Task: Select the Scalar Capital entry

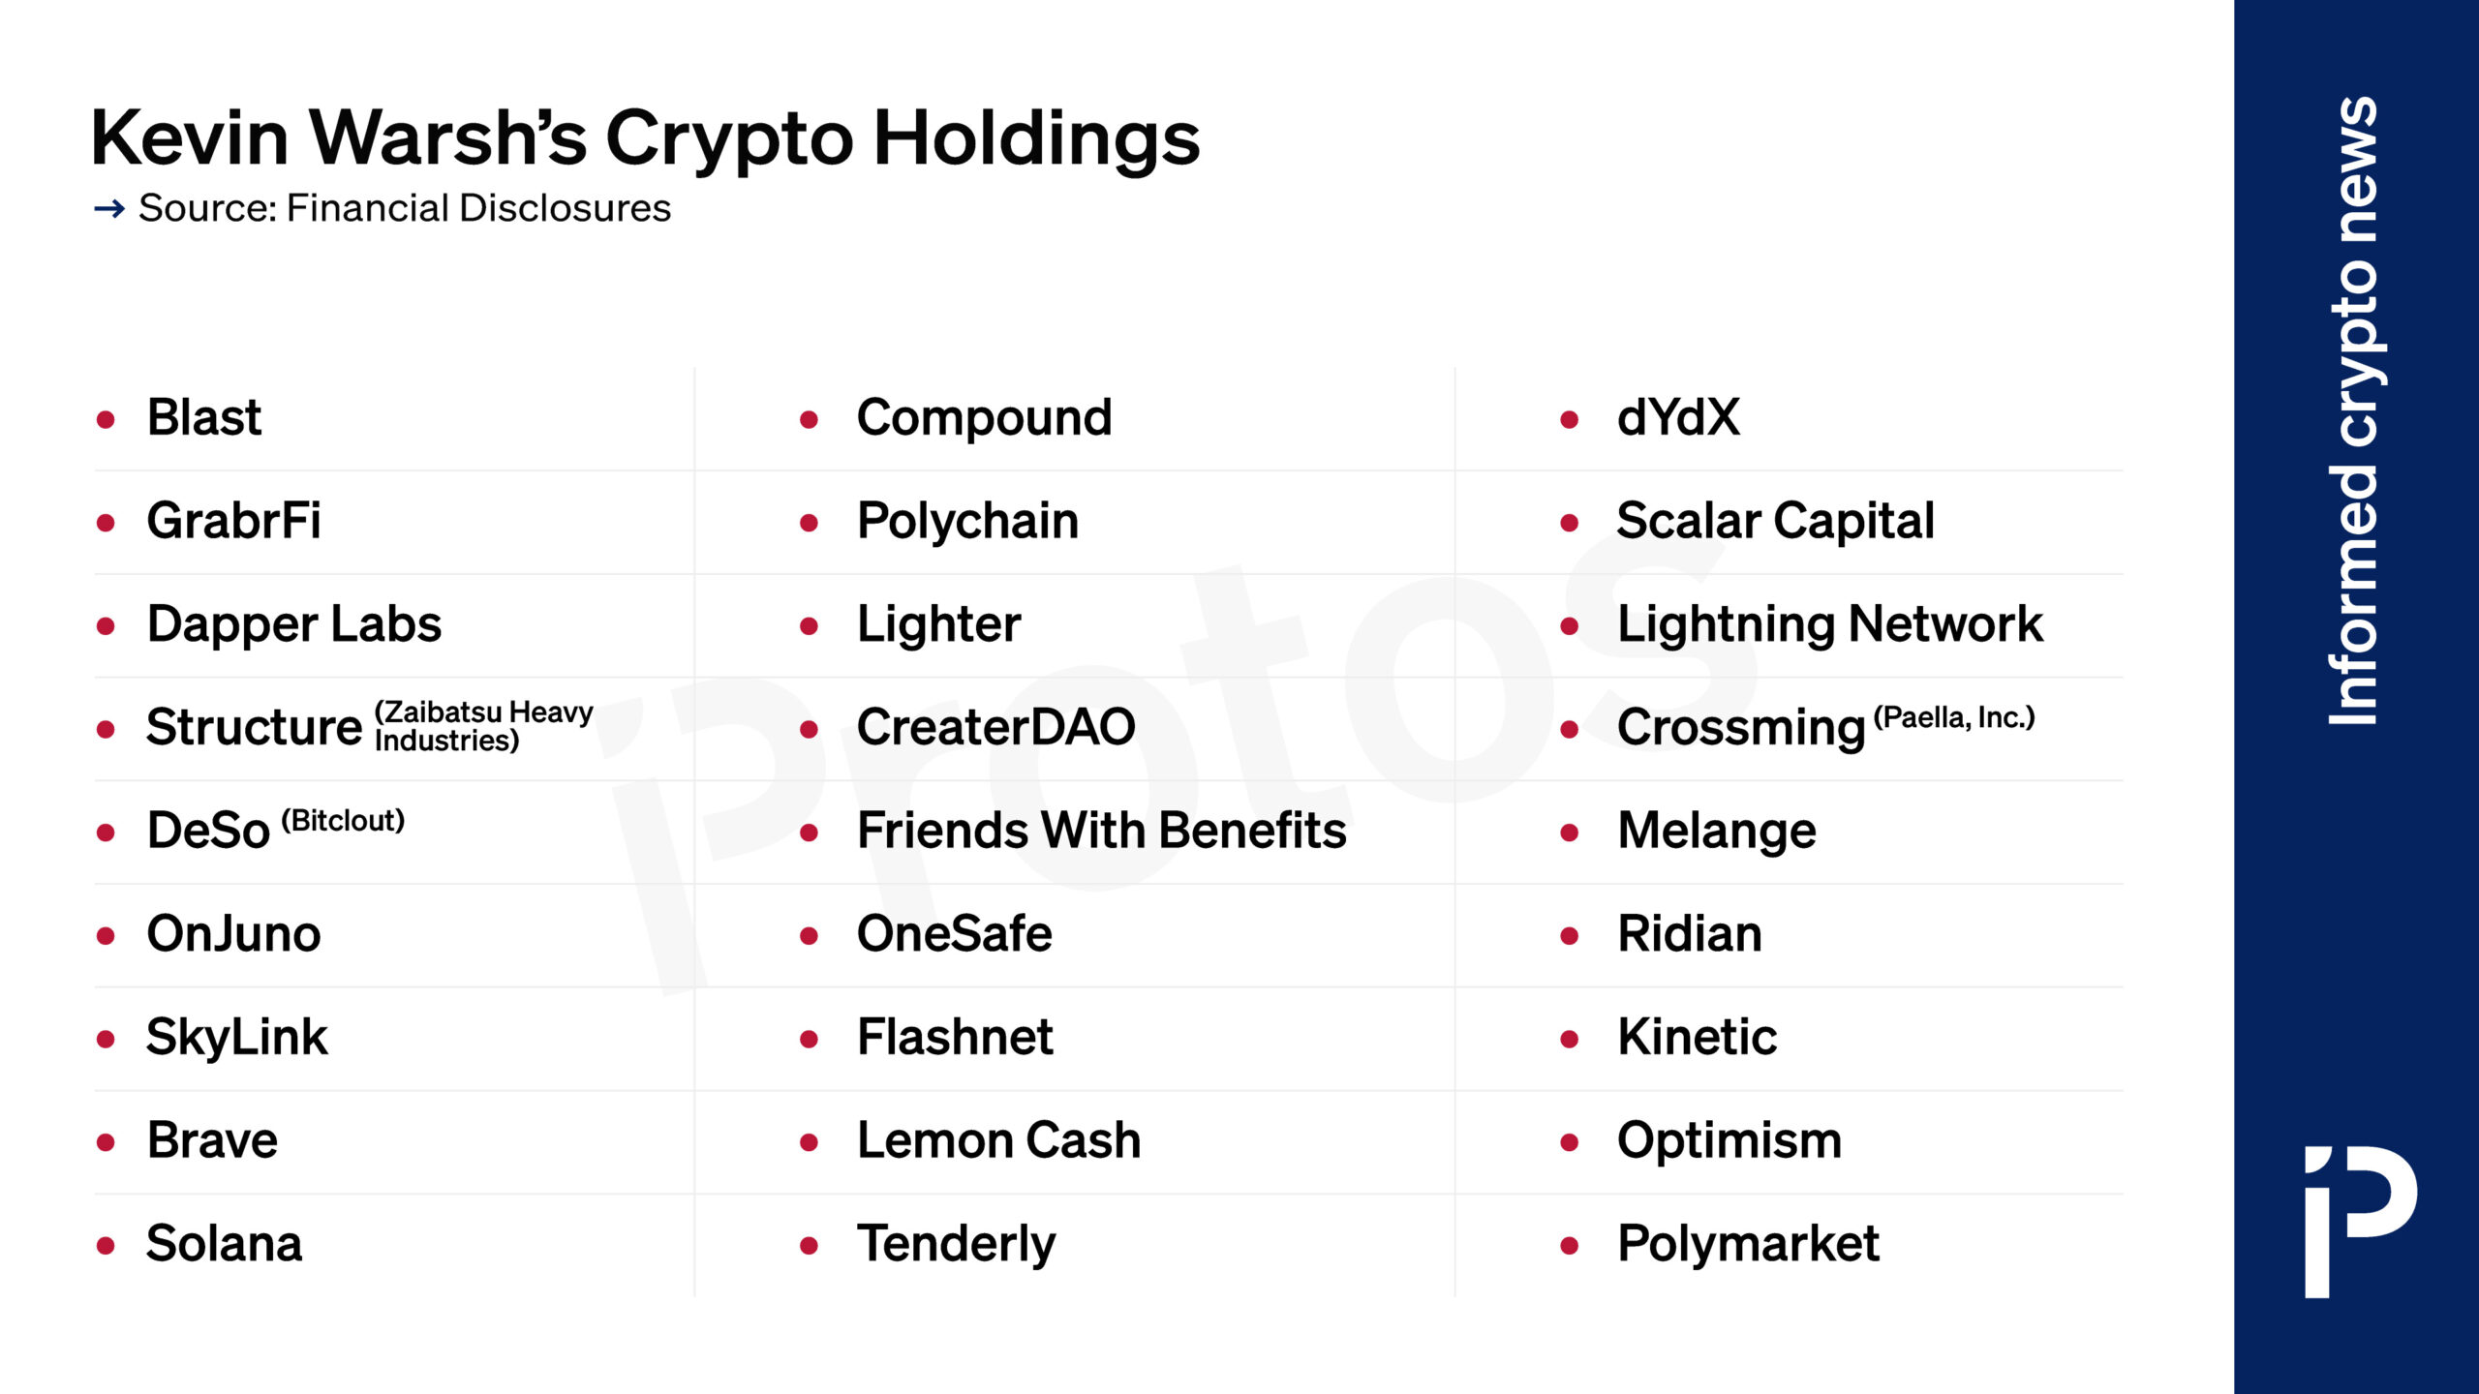Action: [1775, 522]
